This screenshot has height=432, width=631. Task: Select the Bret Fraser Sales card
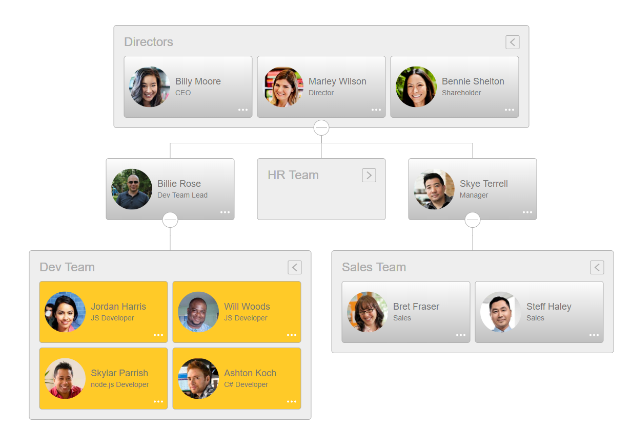(x=406, y=312)
